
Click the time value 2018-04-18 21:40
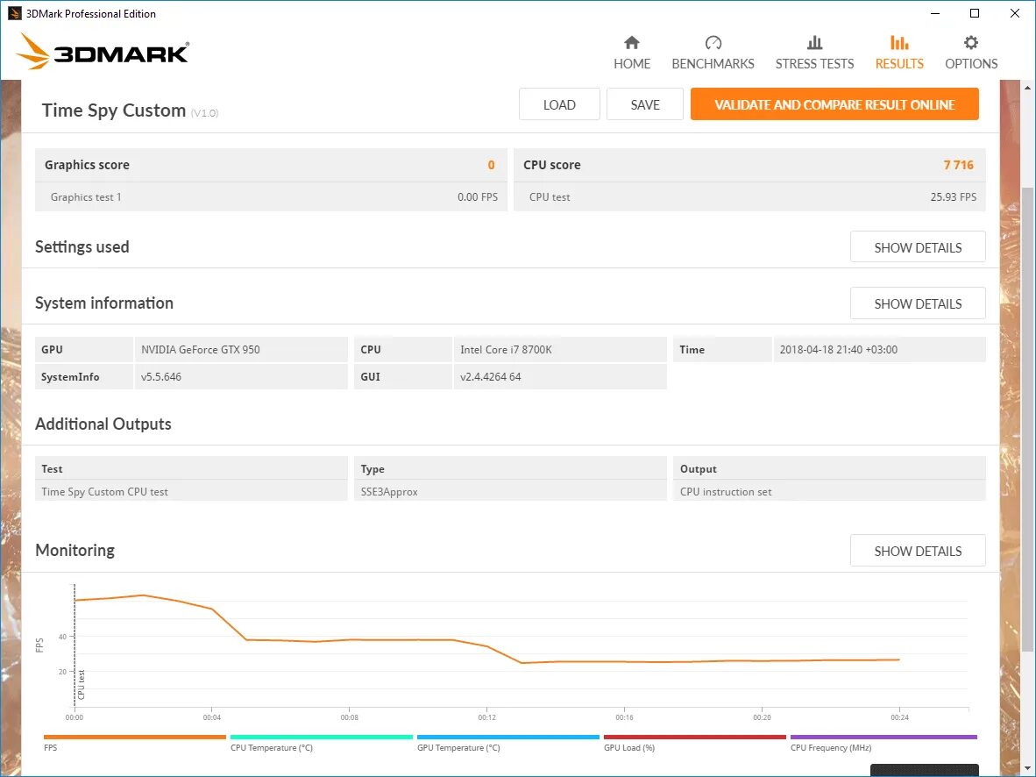tap(838, 350)
